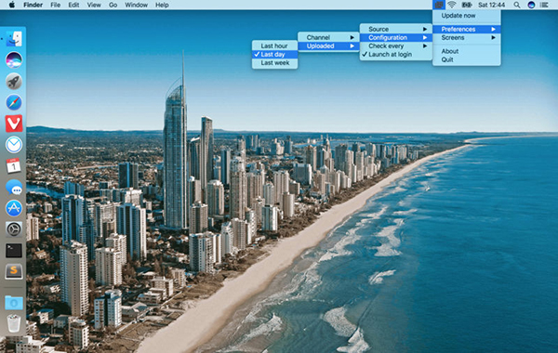Open the View menu
The image size is (558, 353).
click(x=94, y=5)
